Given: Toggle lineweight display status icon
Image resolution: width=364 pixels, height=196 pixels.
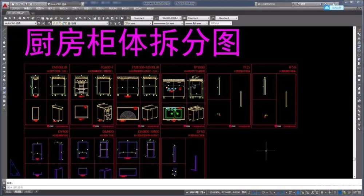Looking at the screenshot, I should (290, 192).
